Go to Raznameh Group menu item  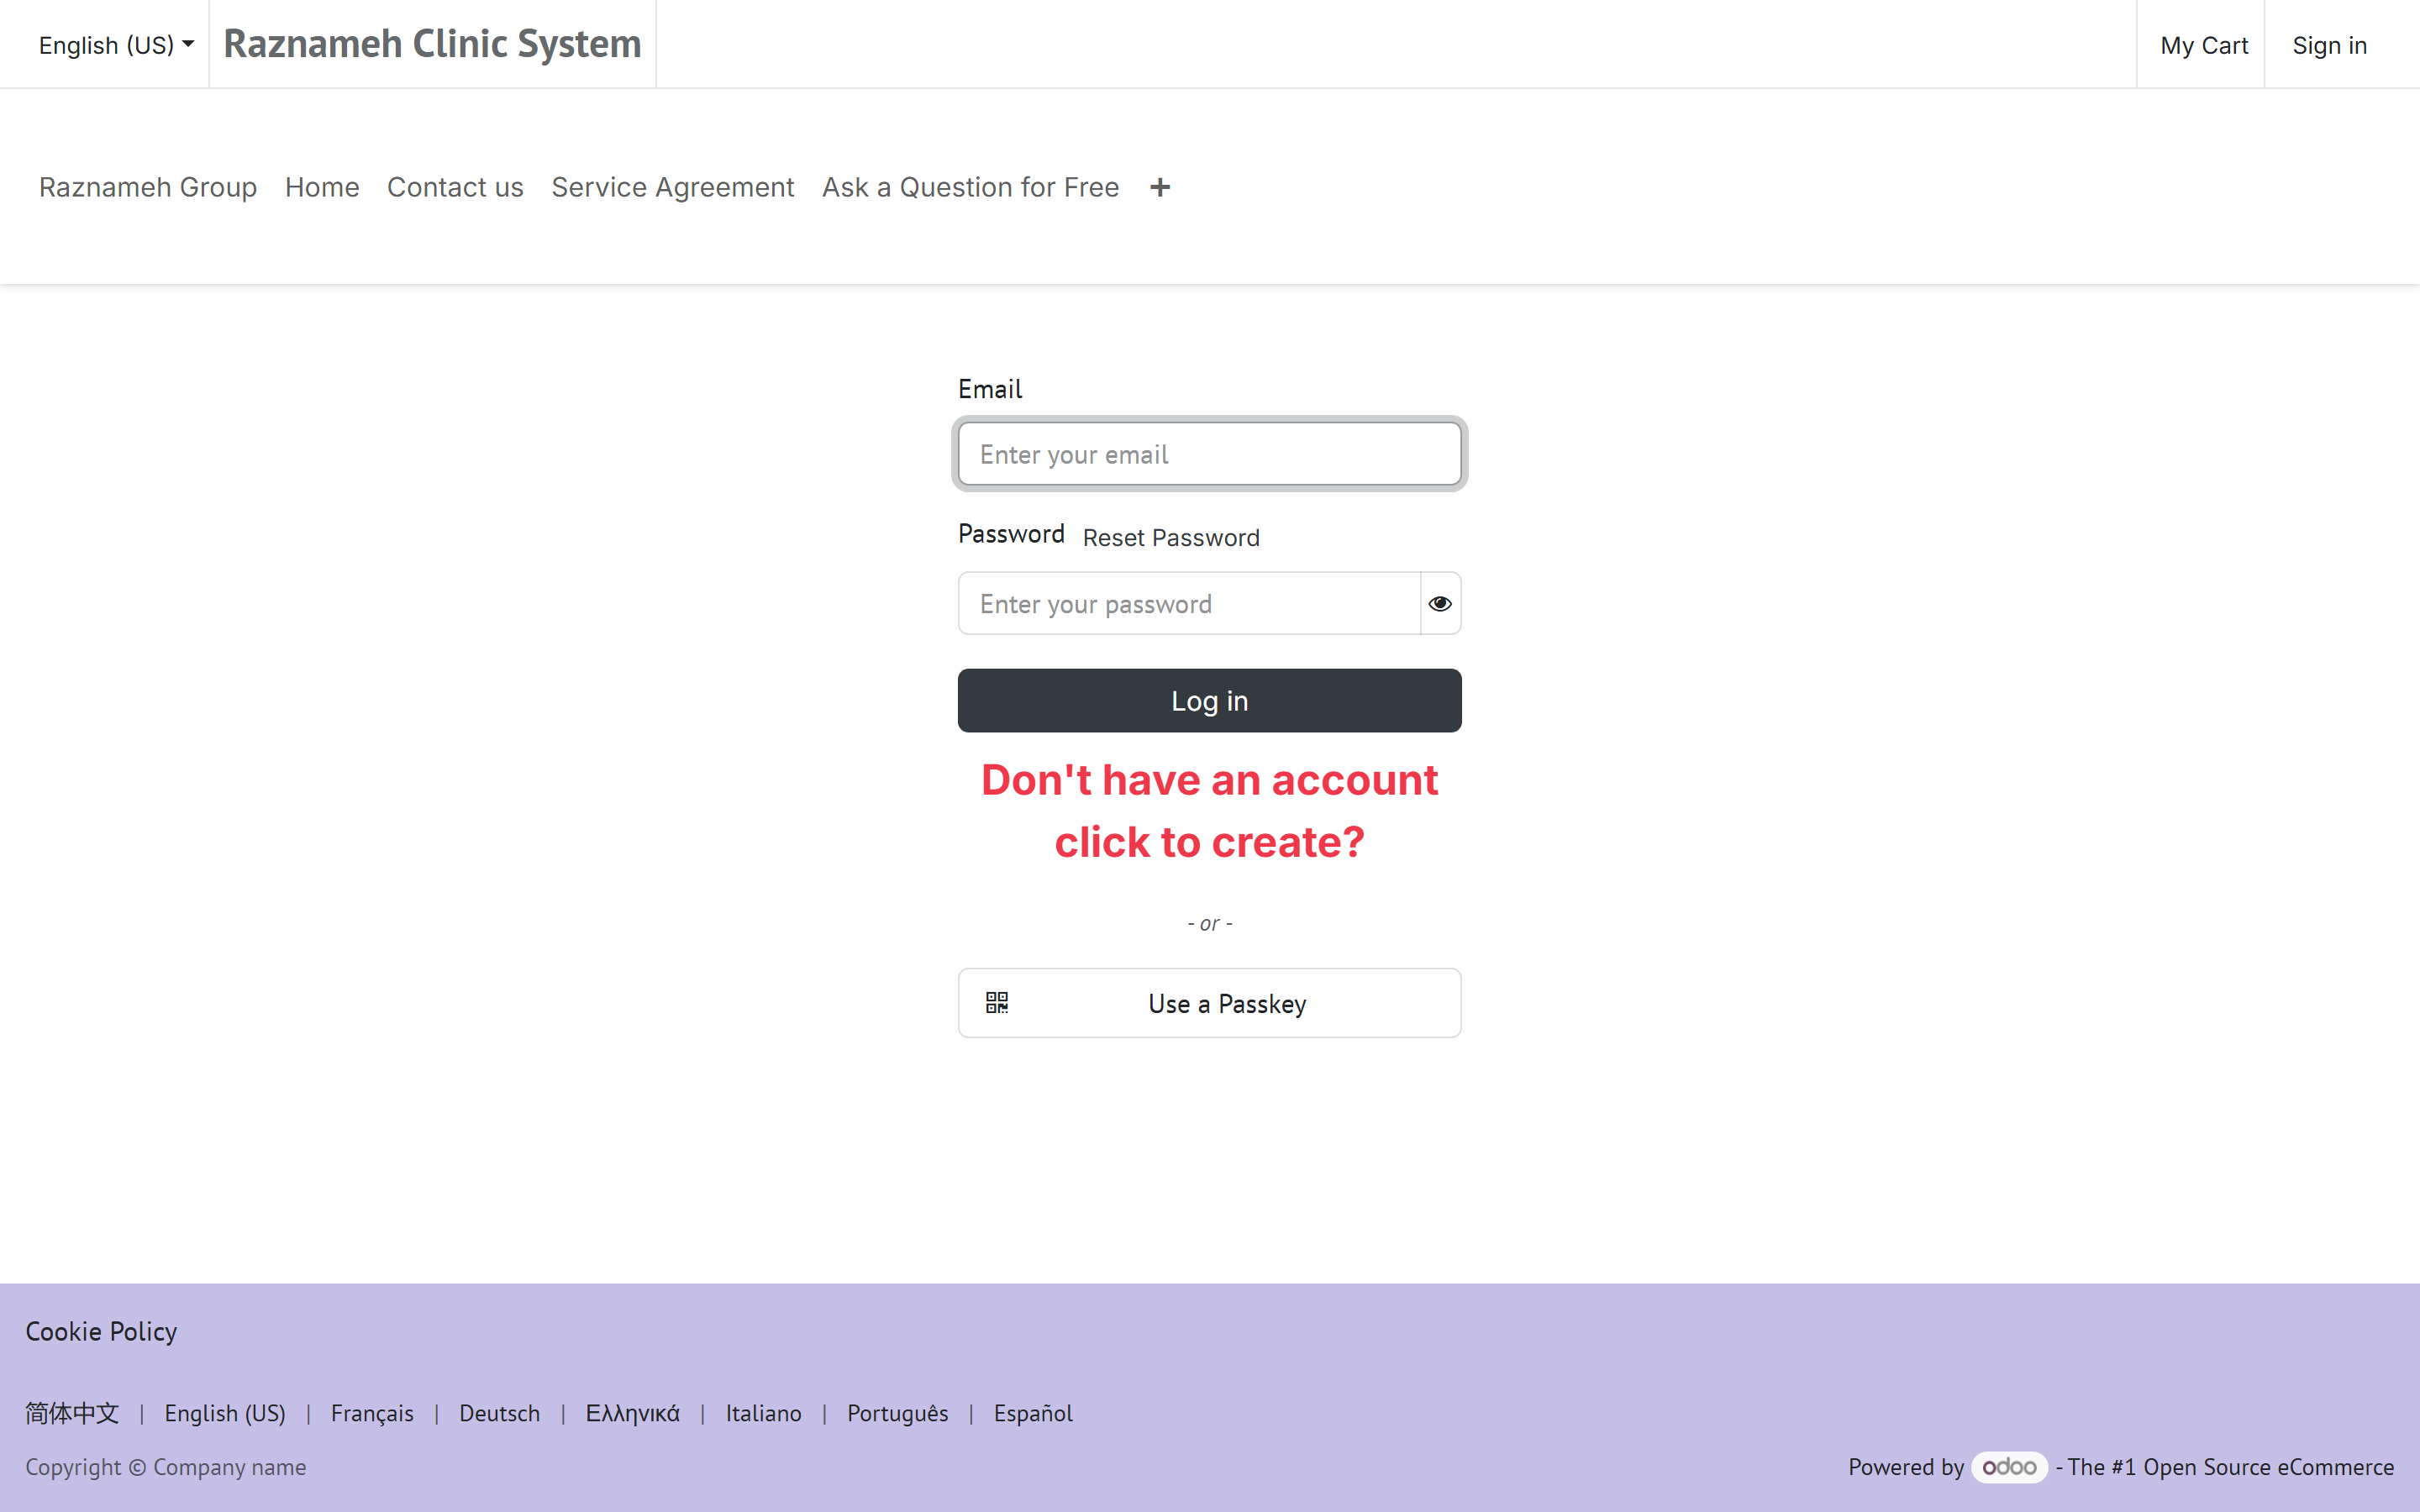point(148,187)
